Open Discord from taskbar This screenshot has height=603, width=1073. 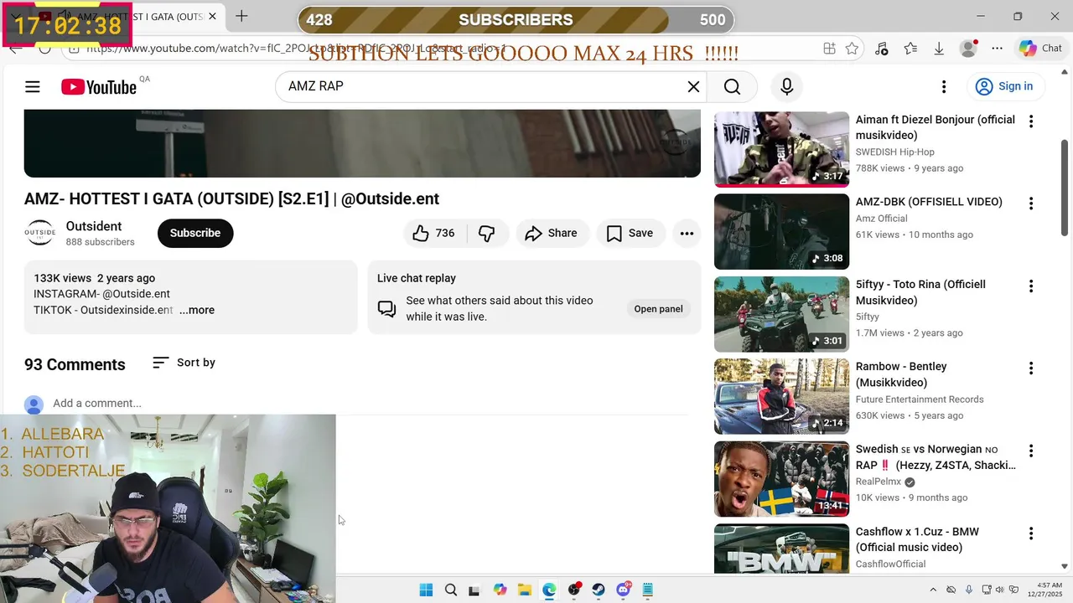click(x=623, y=590)
